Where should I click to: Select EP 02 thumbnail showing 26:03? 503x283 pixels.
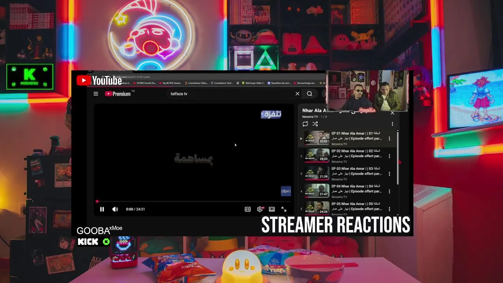[x=317, y=156]
